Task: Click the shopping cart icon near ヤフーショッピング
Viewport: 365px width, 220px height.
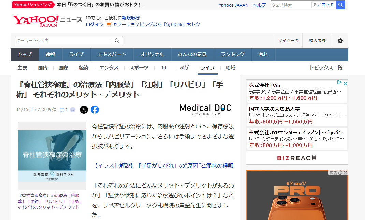Action: click(108, 25)
